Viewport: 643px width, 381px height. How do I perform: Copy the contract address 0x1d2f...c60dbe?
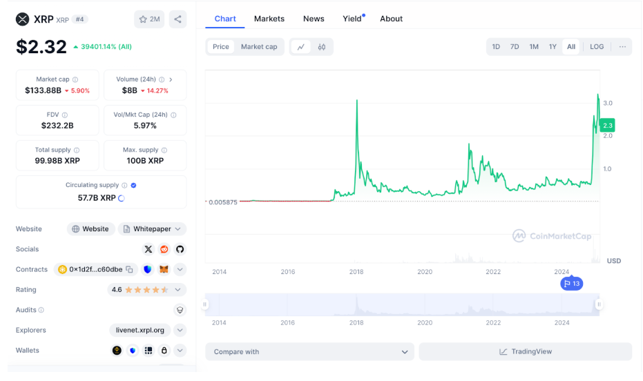point(129,270)
